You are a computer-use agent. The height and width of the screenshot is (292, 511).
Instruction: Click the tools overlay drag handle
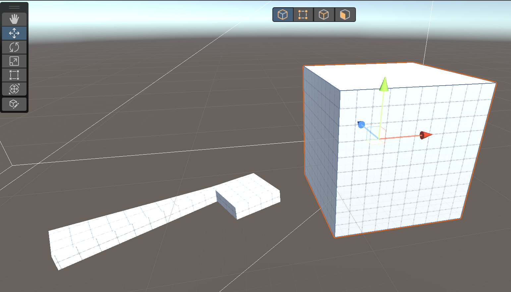pyautogui.click(x=14, y=7)
